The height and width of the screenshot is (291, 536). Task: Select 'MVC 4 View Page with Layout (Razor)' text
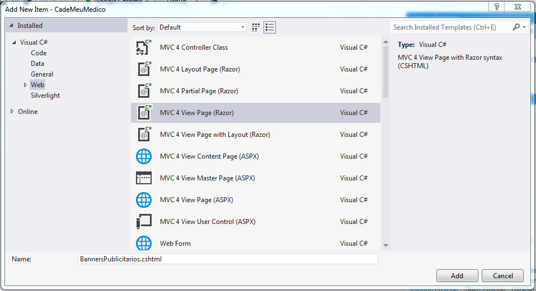tap(215, 135)
